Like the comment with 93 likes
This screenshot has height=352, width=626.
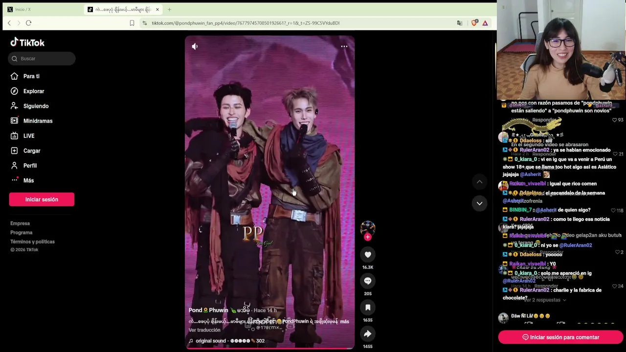point(615,120)
